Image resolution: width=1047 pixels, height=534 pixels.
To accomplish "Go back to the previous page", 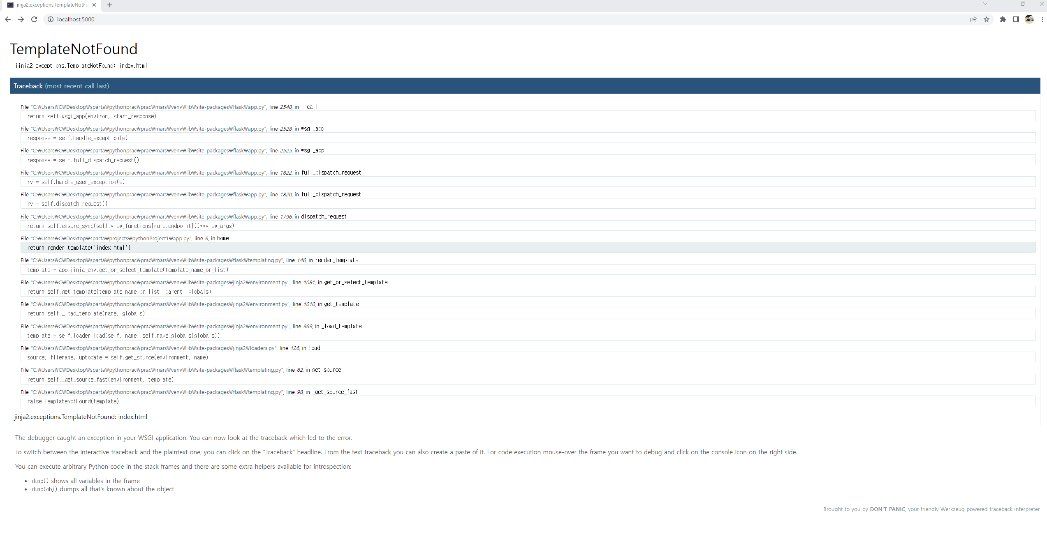I will tap(8, 19).
